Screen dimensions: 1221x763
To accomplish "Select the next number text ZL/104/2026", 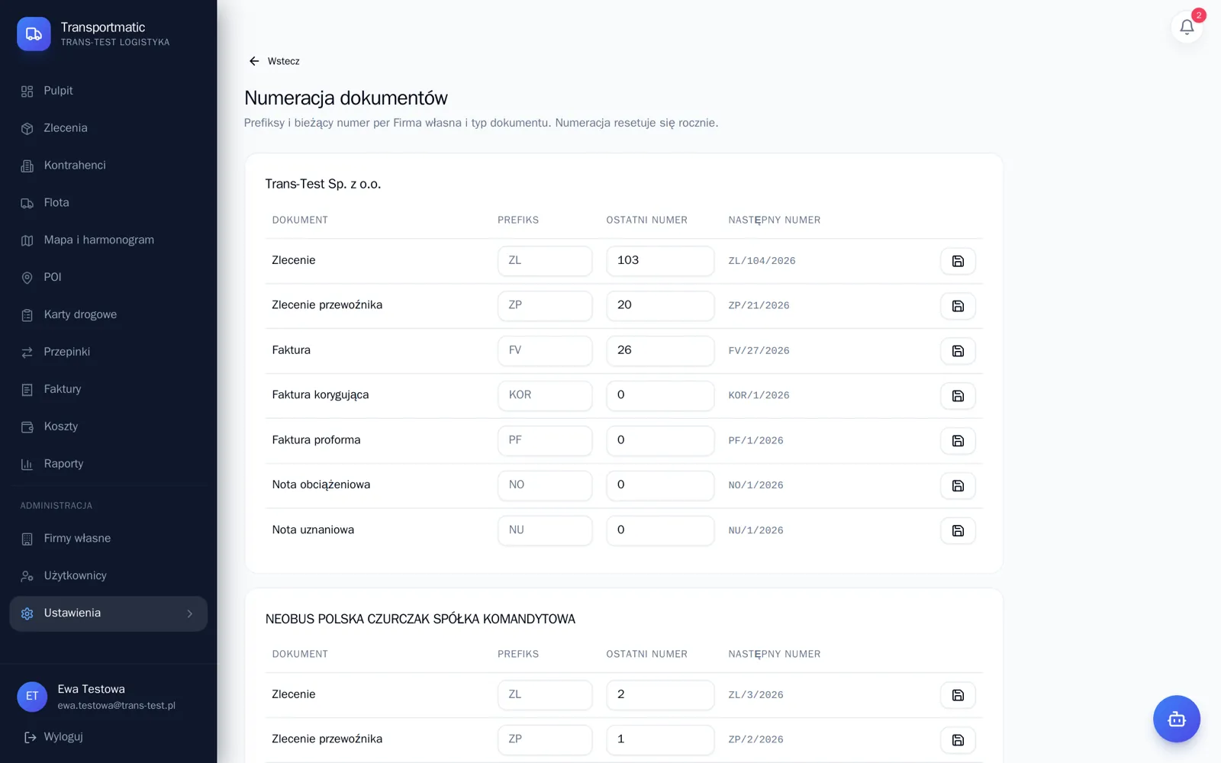I will pyautogui.click(x=762, y=261).
